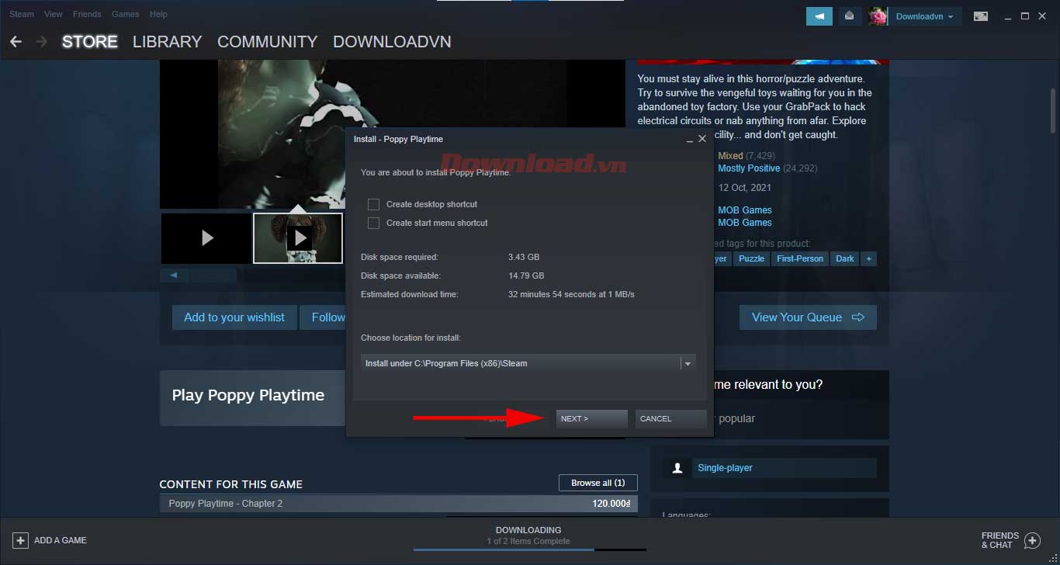Click the thumbnail strip left scroll arrow

174,275
